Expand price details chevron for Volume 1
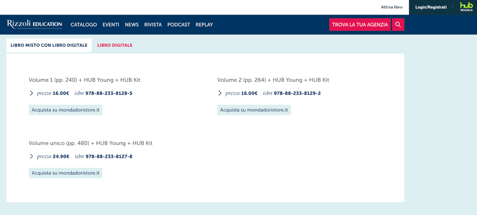The image size is (477, 215). point(31,93)
